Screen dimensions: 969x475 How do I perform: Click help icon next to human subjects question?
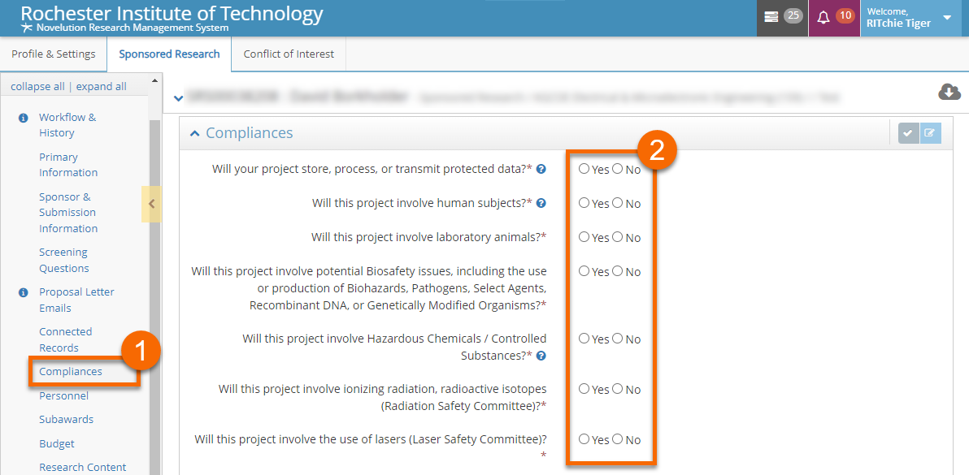point(541,203)
